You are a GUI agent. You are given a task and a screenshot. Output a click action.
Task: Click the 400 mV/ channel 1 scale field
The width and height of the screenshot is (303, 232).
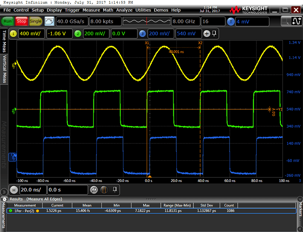tap(31, 34)
